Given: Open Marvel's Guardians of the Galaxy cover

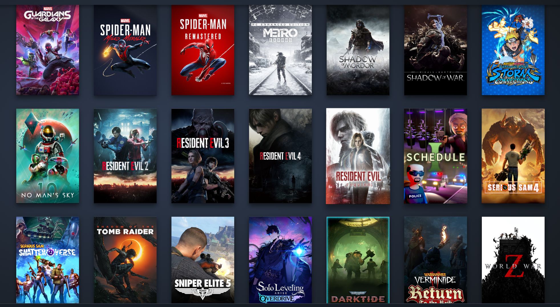Looking at the screenshot, I should [48, 50].
